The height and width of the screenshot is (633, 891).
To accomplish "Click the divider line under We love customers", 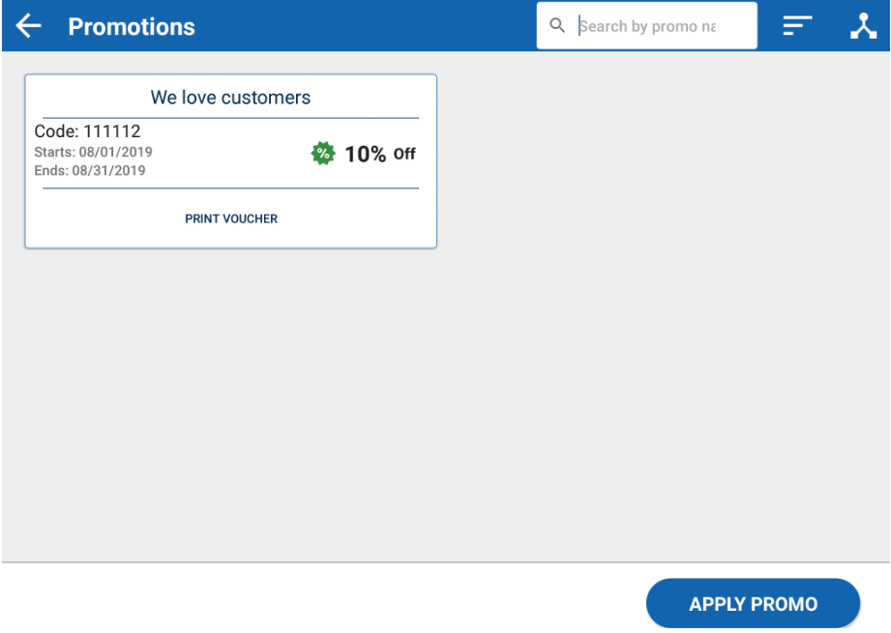I will click(x=230, y=118).
